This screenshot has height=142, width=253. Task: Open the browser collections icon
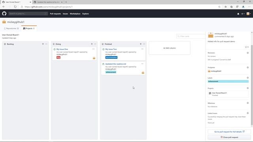(231, 7)
